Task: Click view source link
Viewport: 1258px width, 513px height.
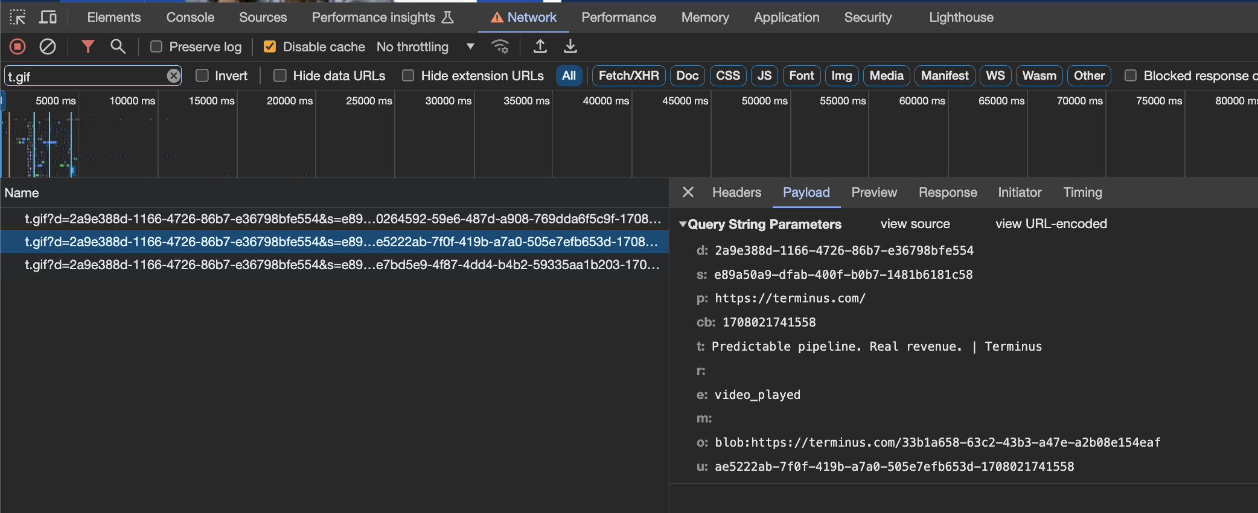Action: point(915,224)
